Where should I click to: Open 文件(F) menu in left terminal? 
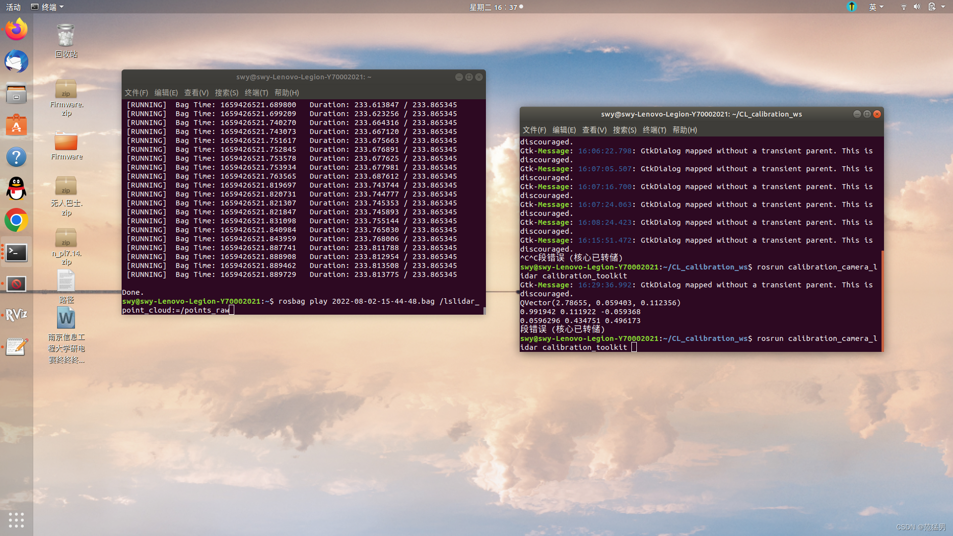136,93
